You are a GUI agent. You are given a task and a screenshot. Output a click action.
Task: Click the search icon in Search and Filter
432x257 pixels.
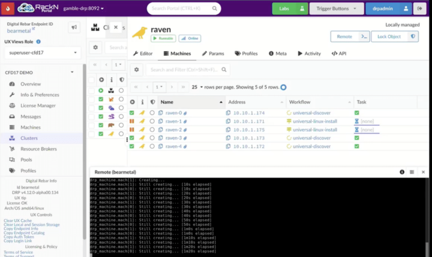click(224, 70)
